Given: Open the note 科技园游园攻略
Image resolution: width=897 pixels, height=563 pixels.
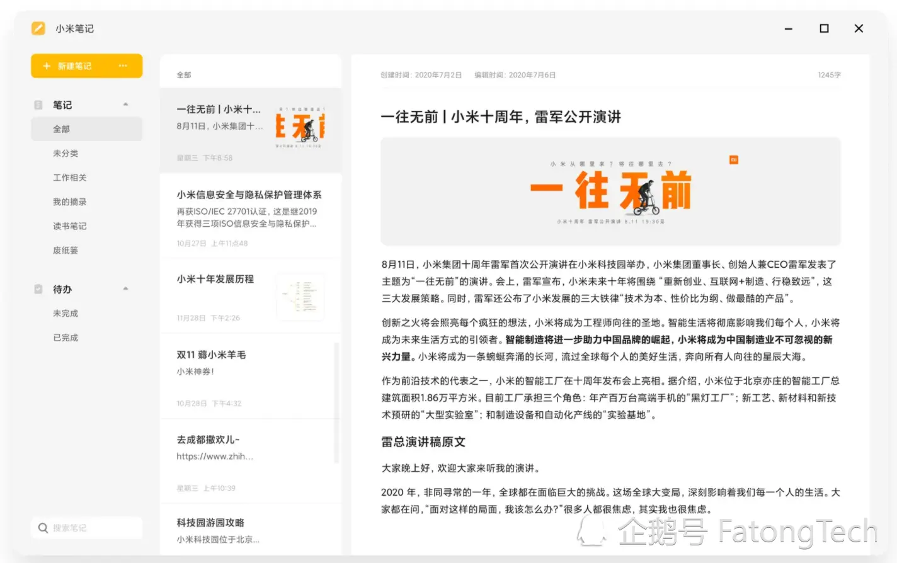Looking at the screenshot, I should click(251, 530).
